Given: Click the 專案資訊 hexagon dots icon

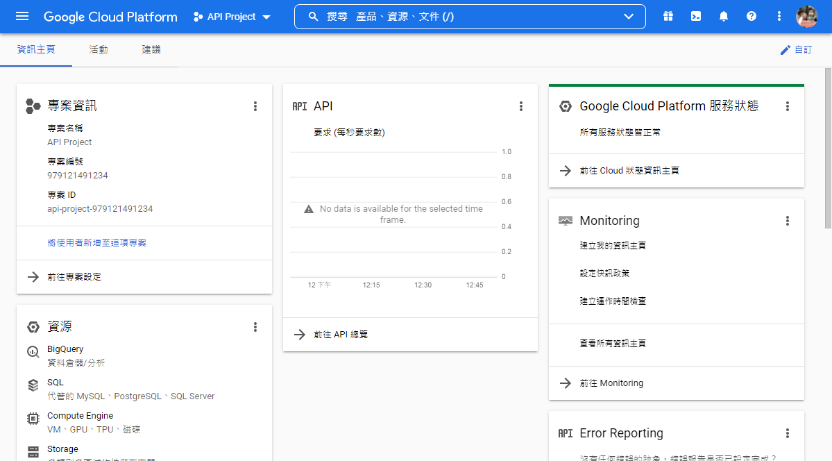Looking at the screenshot, I should tap(33, 106).
